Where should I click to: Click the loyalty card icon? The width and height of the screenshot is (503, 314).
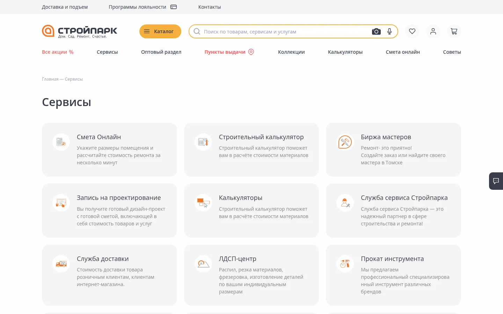[174, 7]
